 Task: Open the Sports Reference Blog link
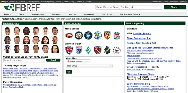tap(138, 84)
